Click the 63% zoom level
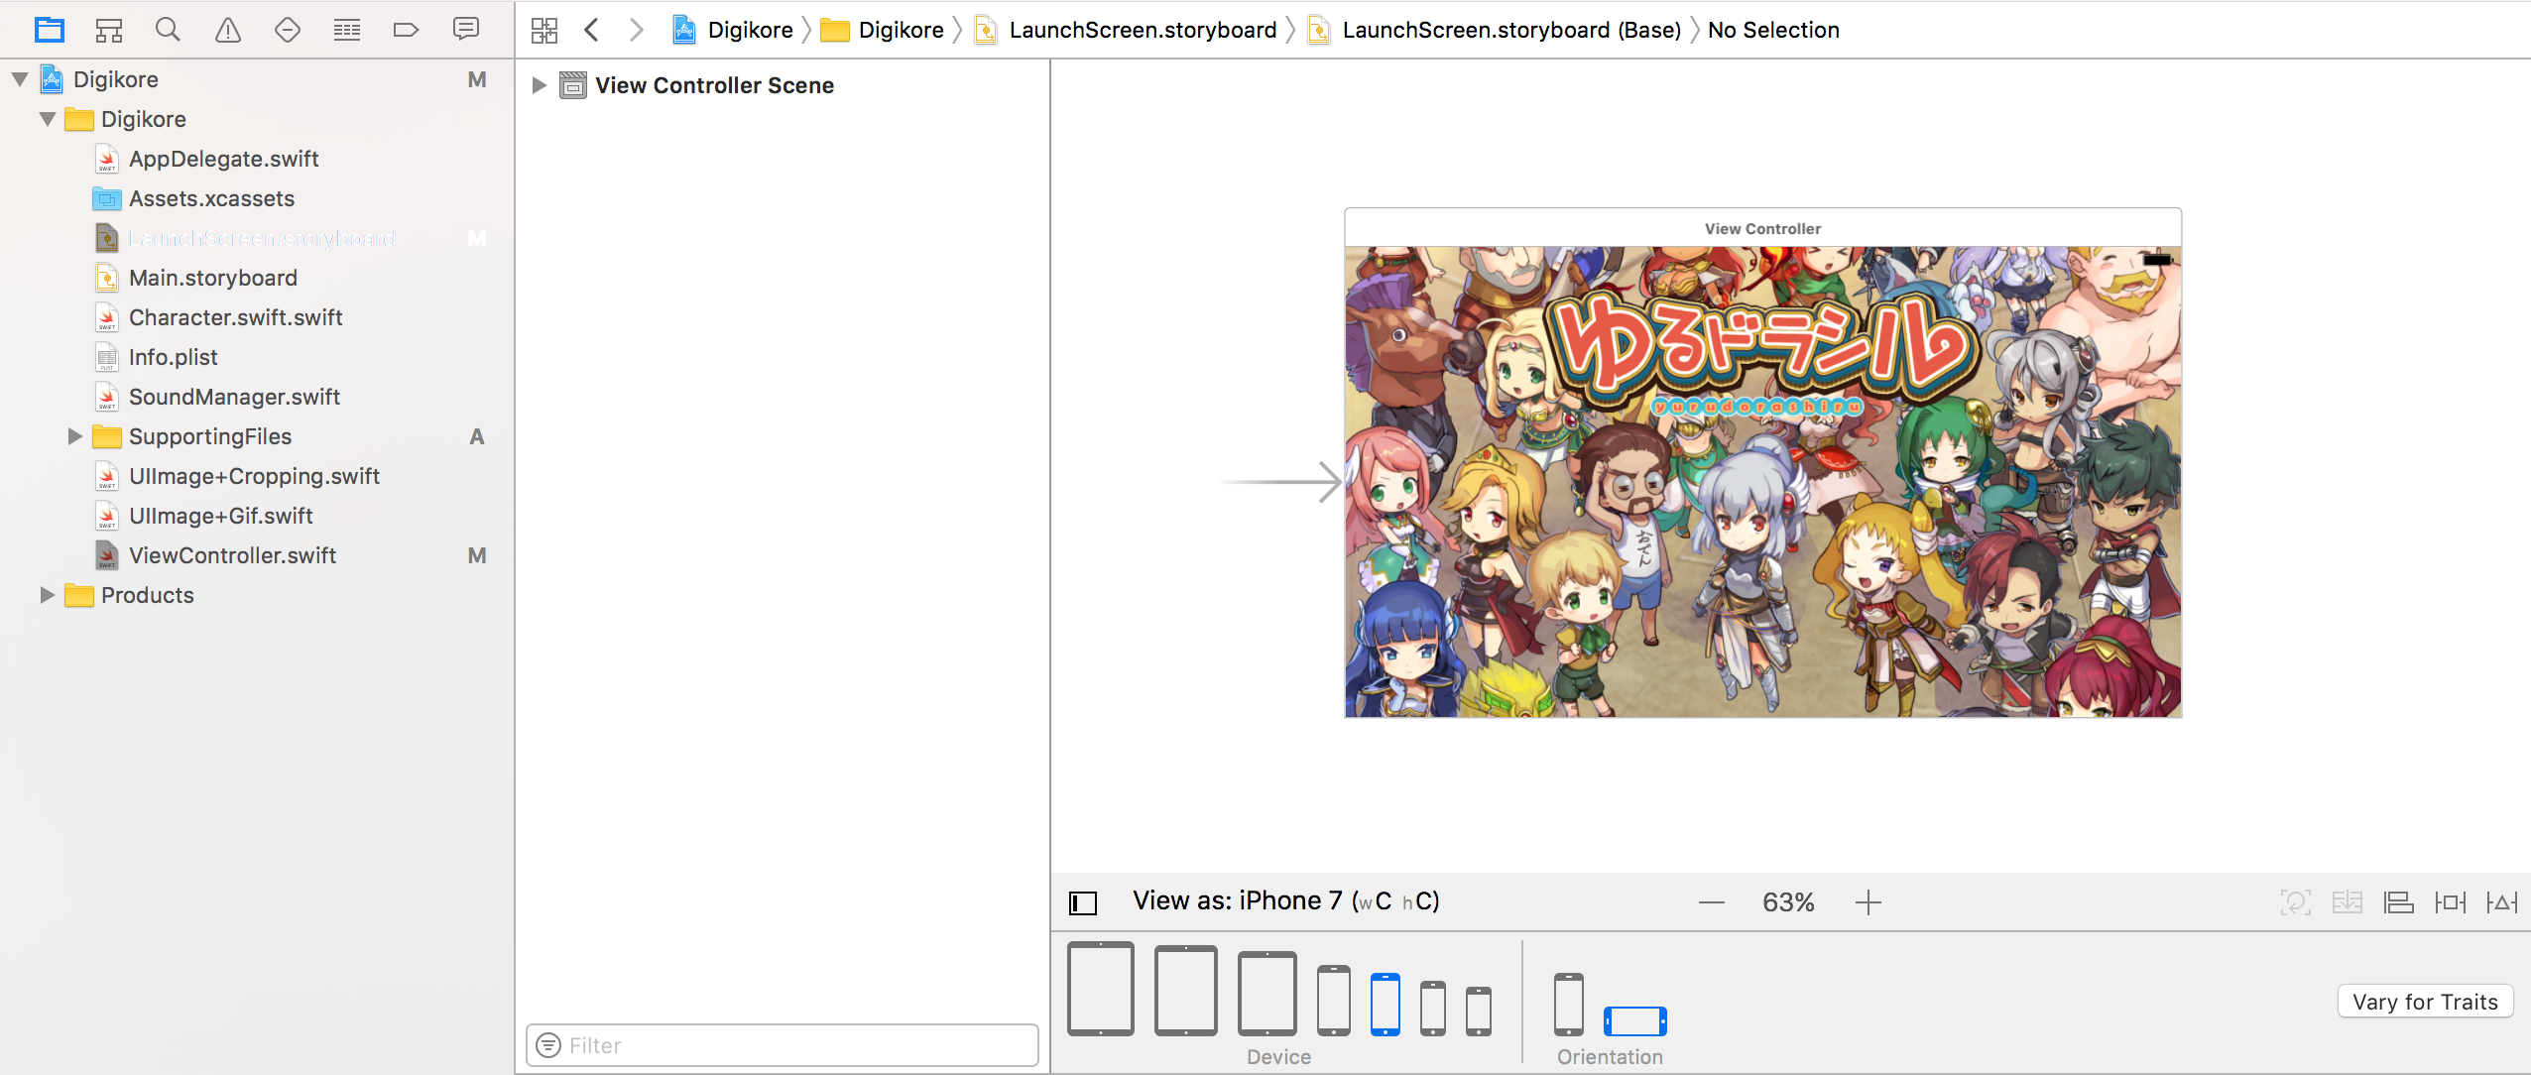This screenshot has width=2531, height=1075. click(x=1788, y=902)
